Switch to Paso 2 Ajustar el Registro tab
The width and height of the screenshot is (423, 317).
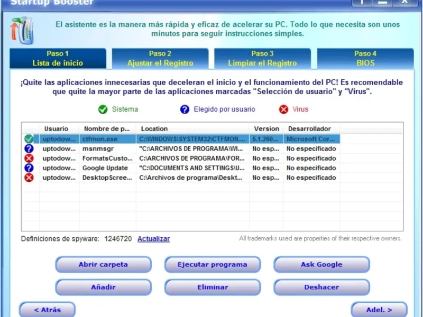[x=160, y=58]
